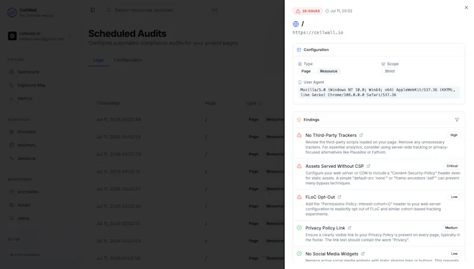Screen dimensions: 474x269
Task: Select the Resource type tag in Configuration
Action: click(x=329, y=71)
